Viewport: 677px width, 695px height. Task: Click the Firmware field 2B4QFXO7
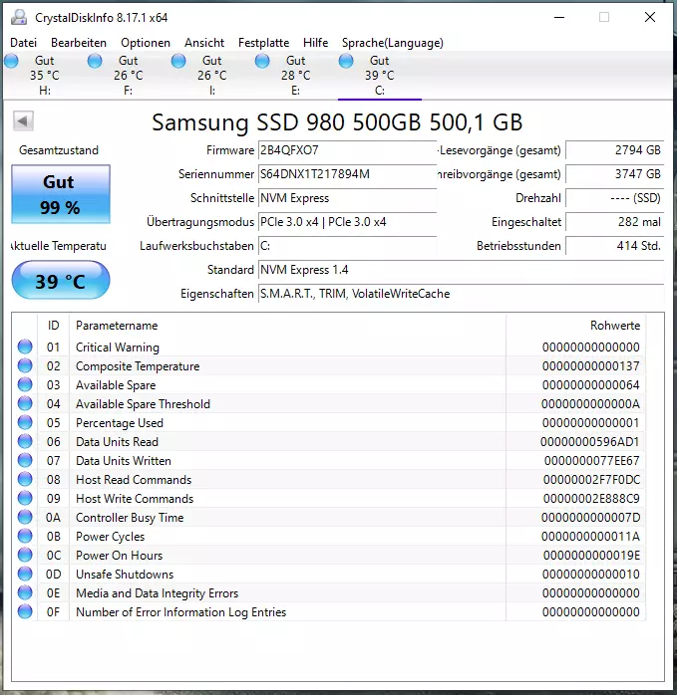[347, 150]
